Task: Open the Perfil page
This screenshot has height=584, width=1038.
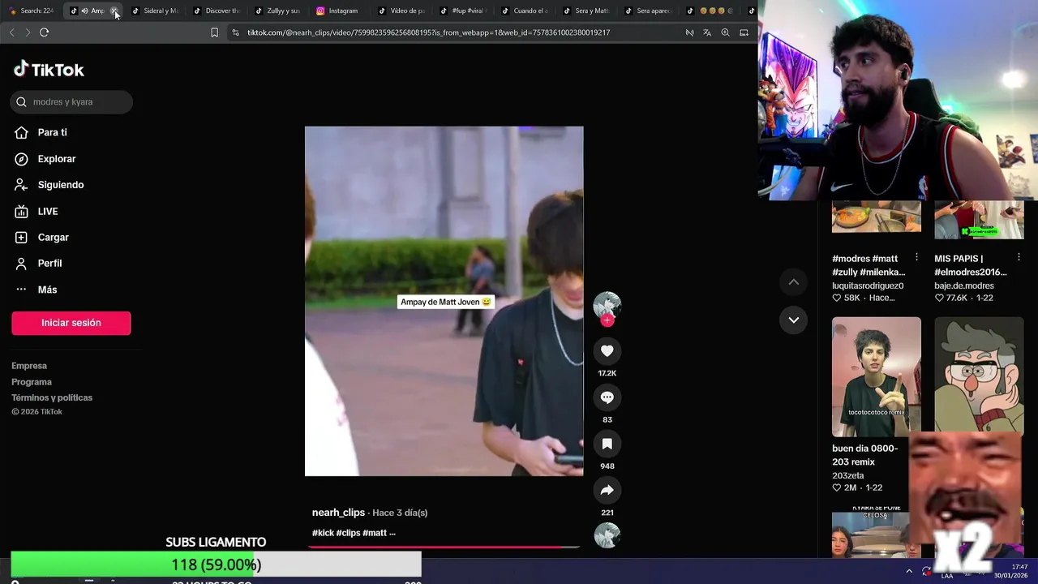Action: coord(49,264)
